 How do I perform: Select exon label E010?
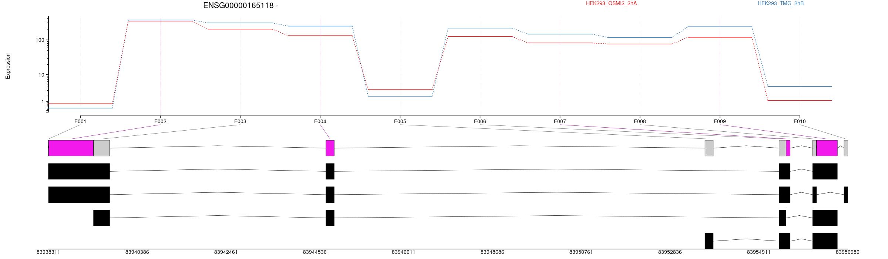pyautogui.click(x=800, y=121)
